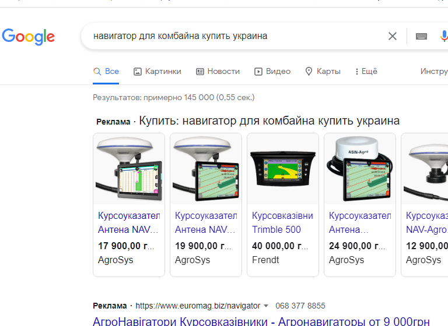
Task: Open the 12 900,00 NAV-Agro product image
Action: pos(425,169)
